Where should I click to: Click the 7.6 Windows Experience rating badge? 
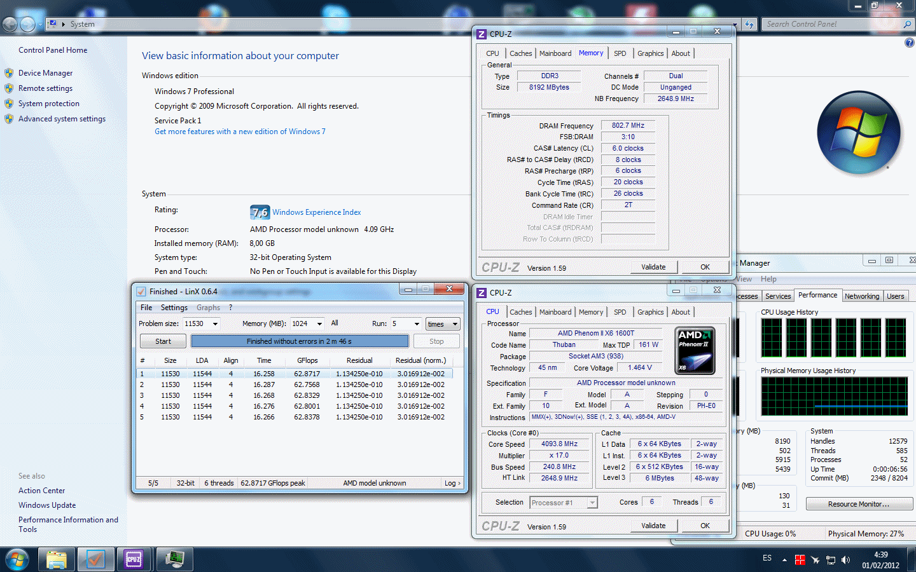pos(260,212)
